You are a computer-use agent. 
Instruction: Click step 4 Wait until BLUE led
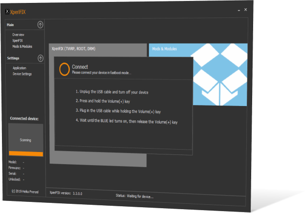pyautogui.click(x=127, y=122)
